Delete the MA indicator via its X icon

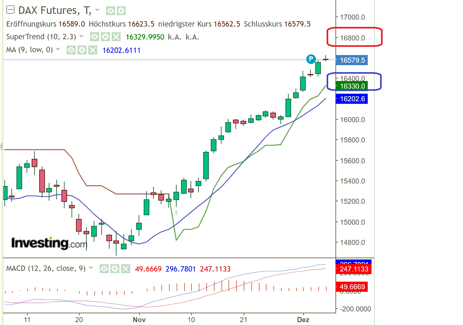click(x=92, y=50)
